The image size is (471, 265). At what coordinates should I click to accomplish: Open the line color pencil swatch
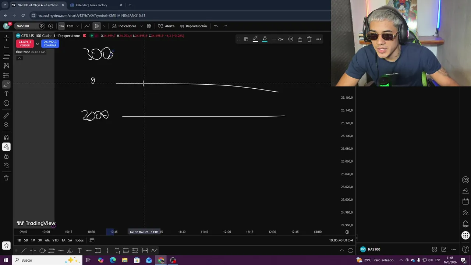point(255,39)
